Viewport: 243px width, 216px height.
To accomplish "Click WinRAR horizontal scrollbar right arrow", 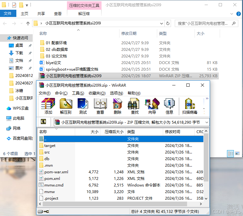I will coord(201,204).
